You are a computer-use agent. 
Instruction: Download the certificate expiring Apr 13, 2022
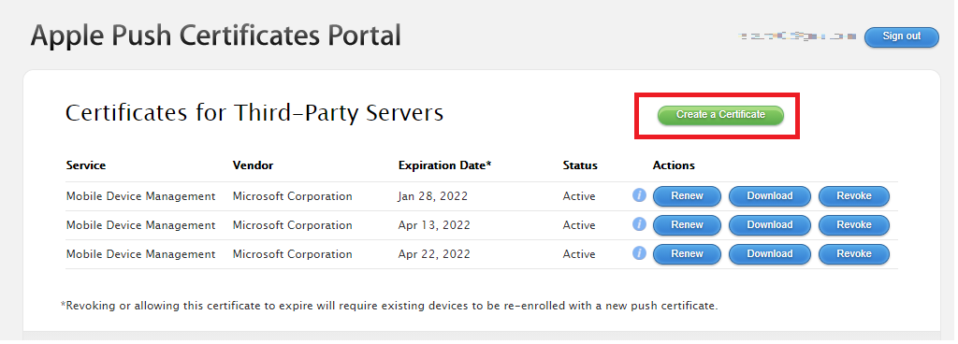coord(770,225)
